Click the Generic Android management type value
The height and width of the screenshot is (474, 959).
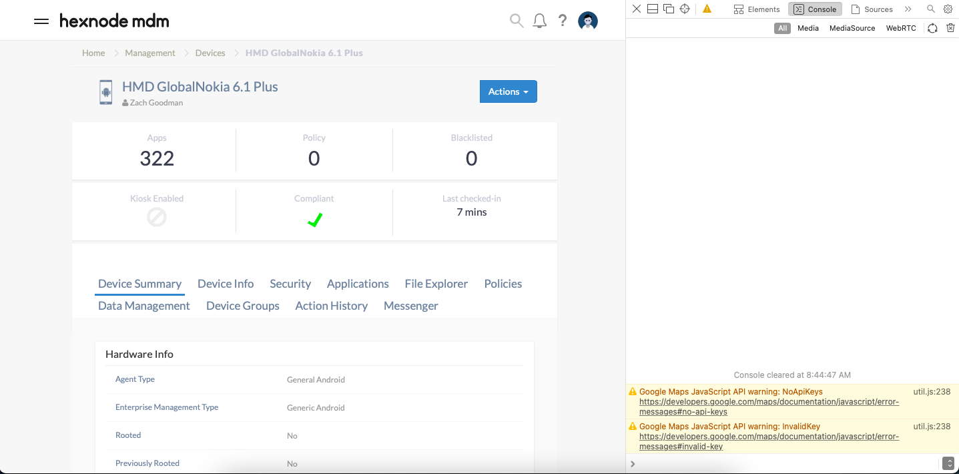pos(316,408)
